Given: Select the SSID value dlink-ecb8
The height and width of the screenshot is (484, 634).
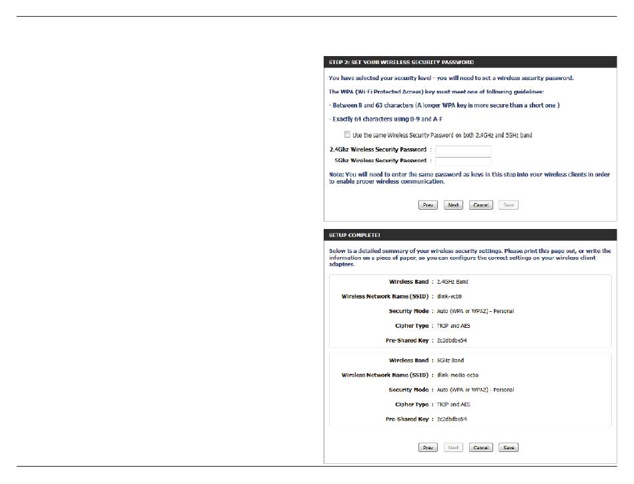Looking at the screenshot, I should coord(449,296).
